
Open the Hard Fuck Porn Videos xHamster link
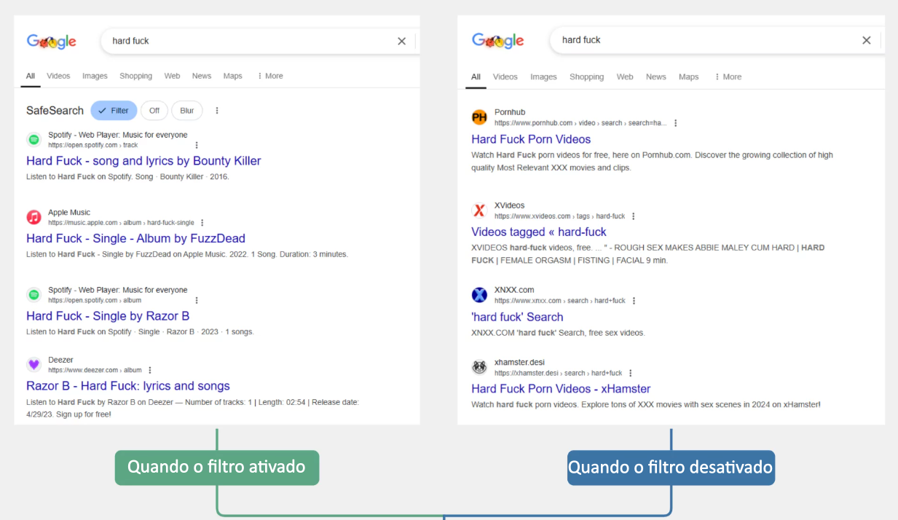pos(560,388)
